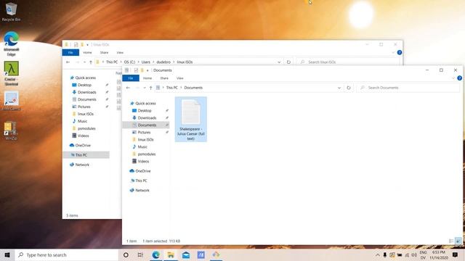Switch to details view in Documents window
The width and height of the screenshot is (465, 261).
pyautogui.click(x=451, y=241)
